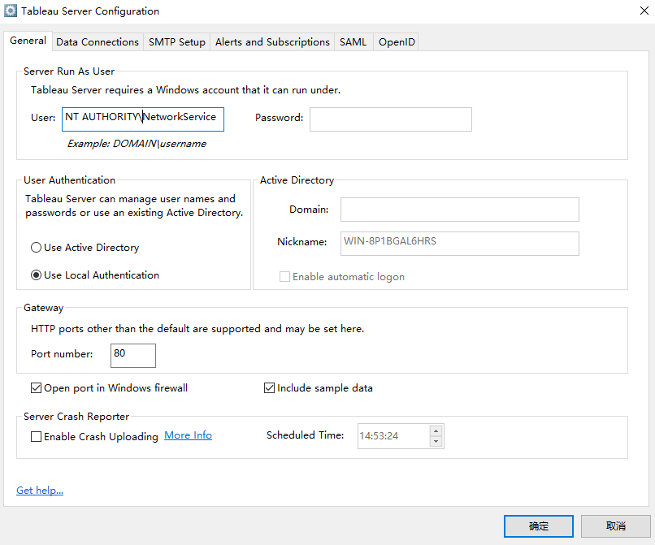Confirm settings with the 确定 button

pos(539,526)
